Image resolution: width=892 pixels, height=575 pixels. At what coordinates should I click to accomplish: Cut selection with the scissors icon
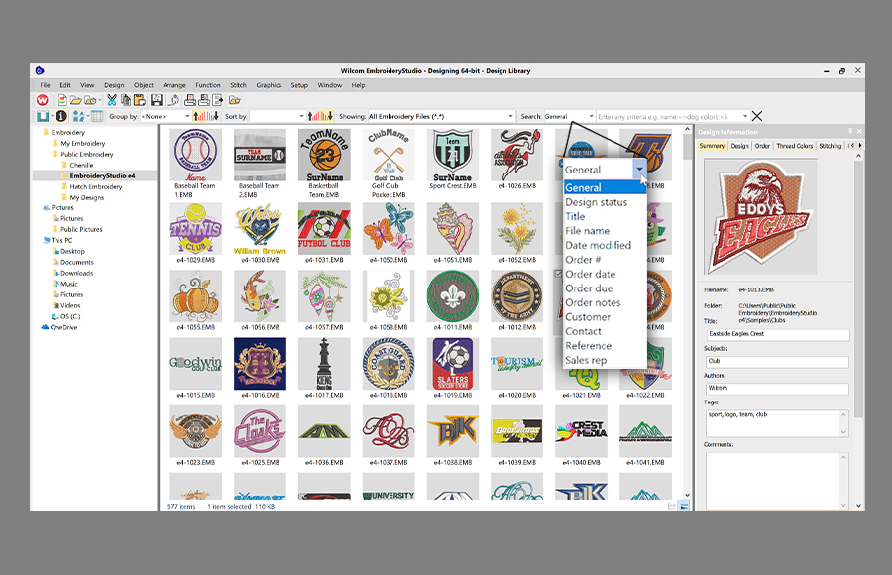(112, 100)
